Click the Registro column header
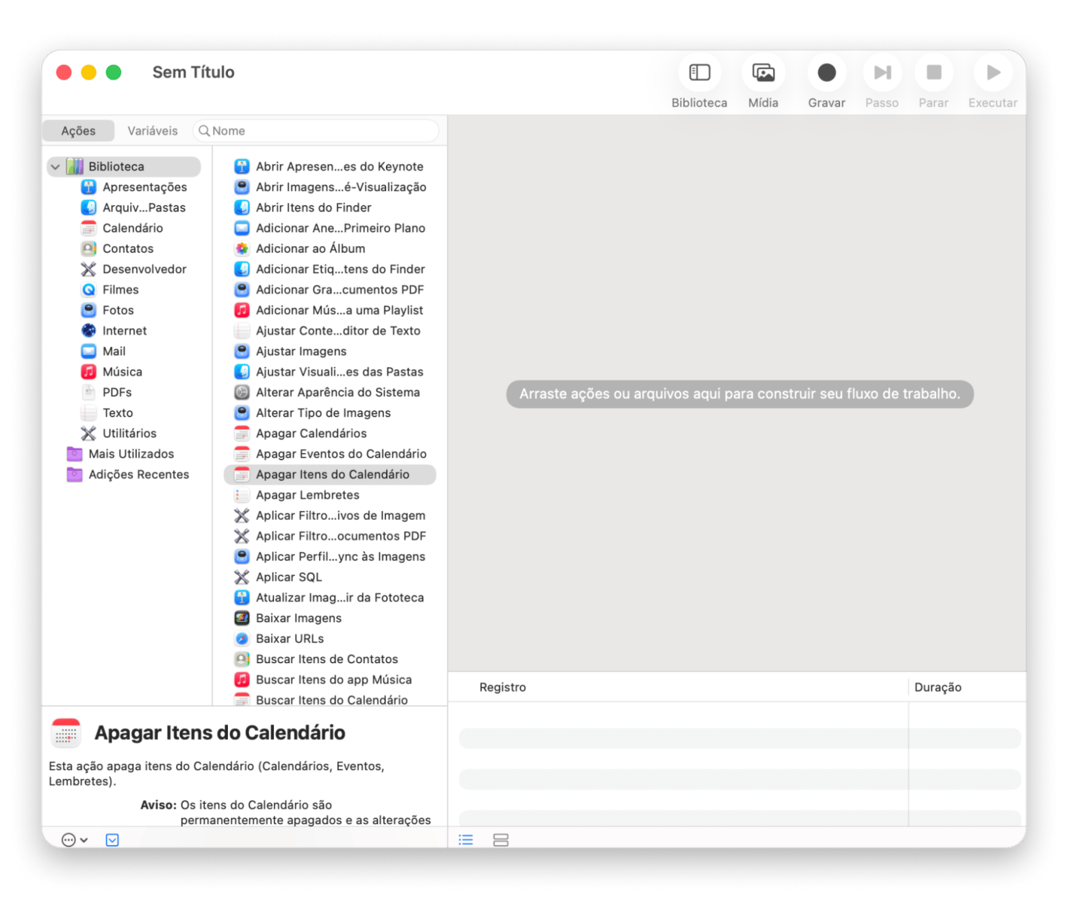 [x=503, y=687]
